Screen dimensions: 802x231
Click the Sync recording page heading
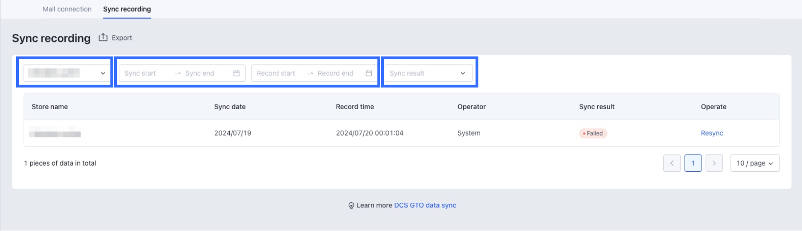tap(51, 38)
